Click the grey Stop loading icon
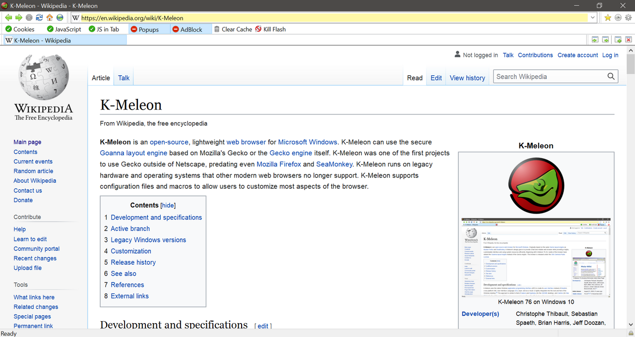635x337 pixels. click(x=29, y=18)
